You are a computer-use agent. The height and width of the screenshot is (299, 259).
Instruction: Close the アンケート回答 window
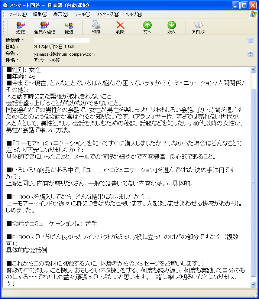[253, 5]
